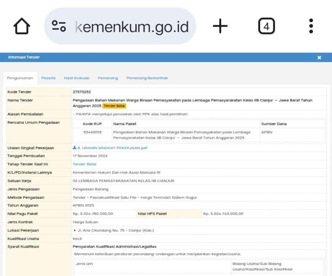Click 02 LEMBAGA PEMASYARAKATAN KELAS IIB CIANJUR
332x276 pixels.
(x=123, y=181)
